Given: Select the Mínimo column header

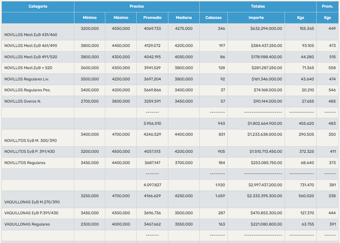Looking at the screenshot, I should (x=90, y=18).
